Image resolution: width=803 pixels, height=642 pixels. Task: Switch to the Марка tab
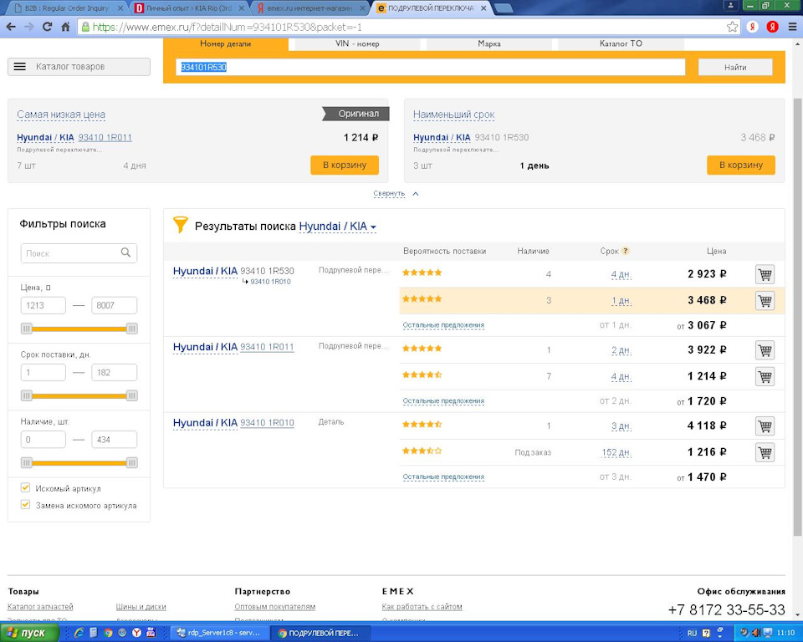(x=489, y=44)
